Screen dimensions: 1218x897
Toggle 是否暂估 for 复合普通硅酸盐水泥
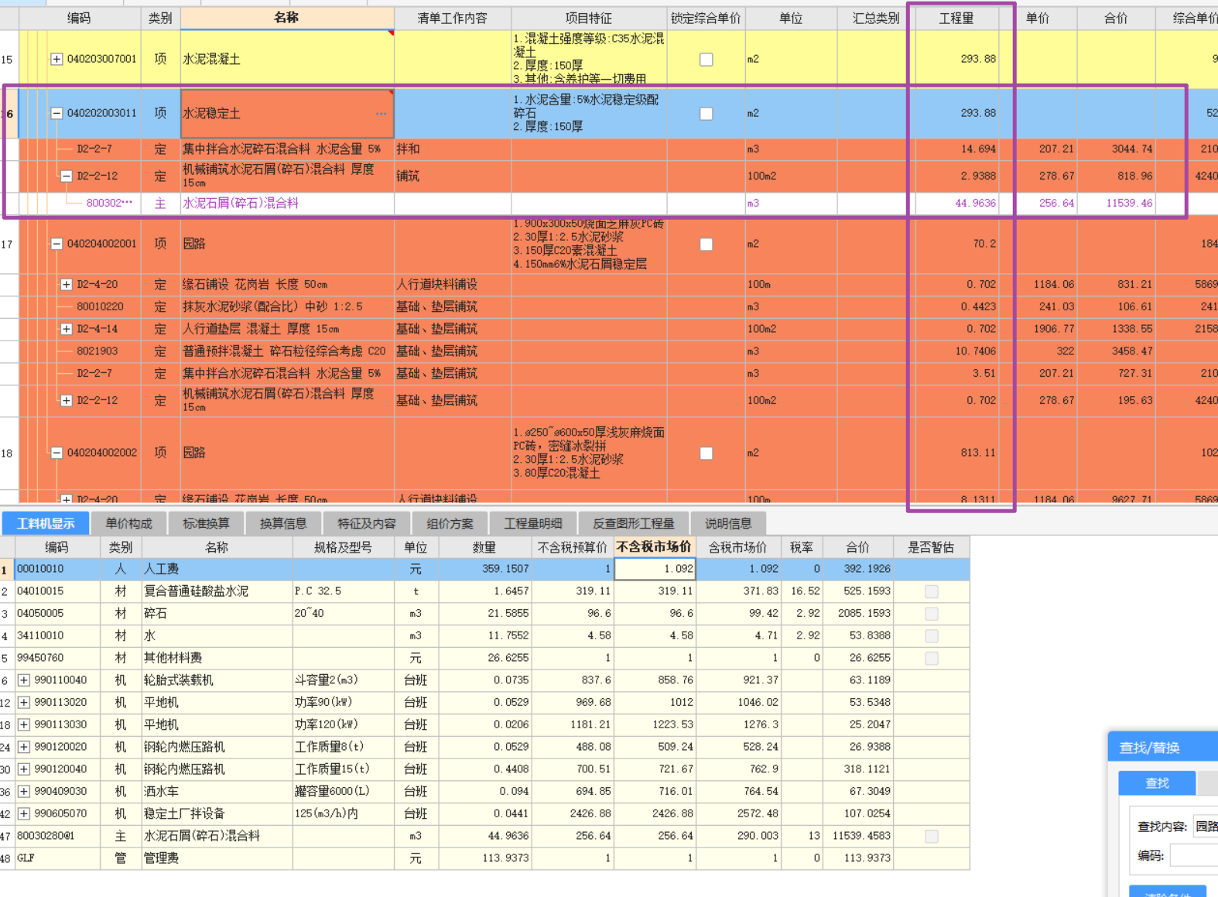[932, 591]
